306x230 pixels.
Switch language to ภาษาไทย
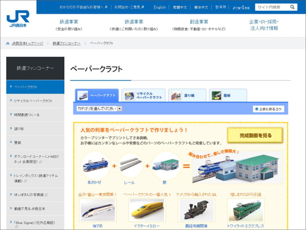[x=241, y=8]
